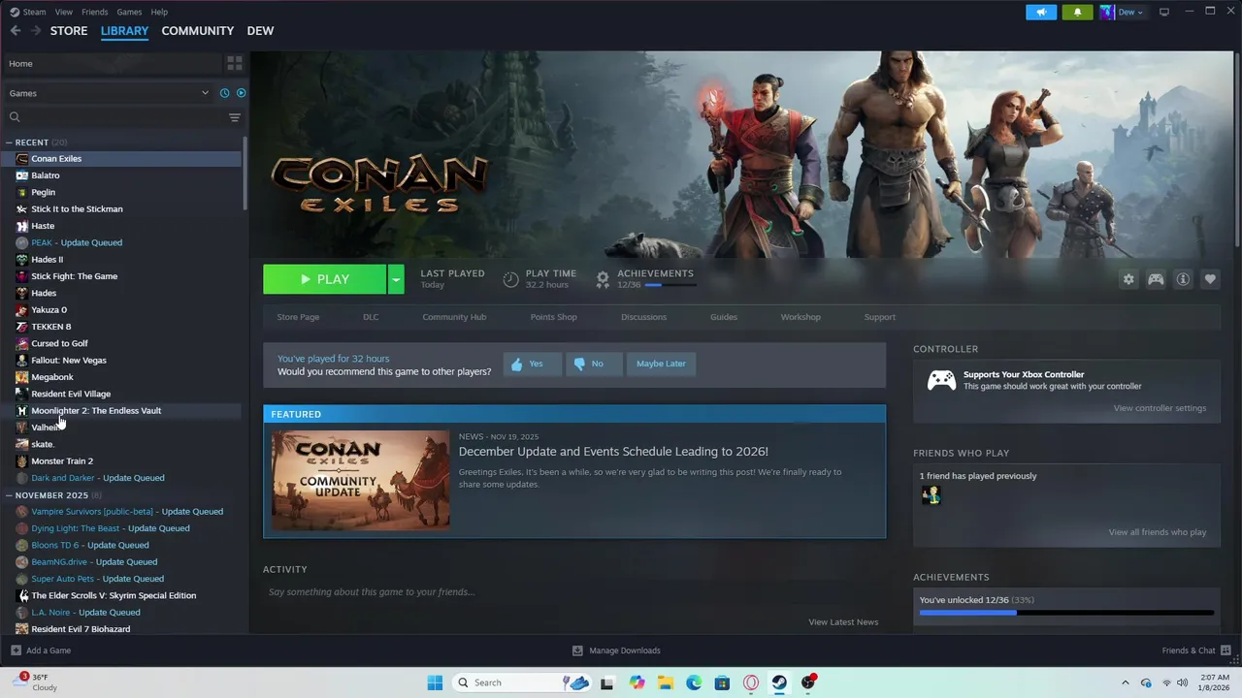Image resolution: width=1242 pixels, height=698 pixels.
Task: Go to the STORE tab
Action: [x=69, y=31]
